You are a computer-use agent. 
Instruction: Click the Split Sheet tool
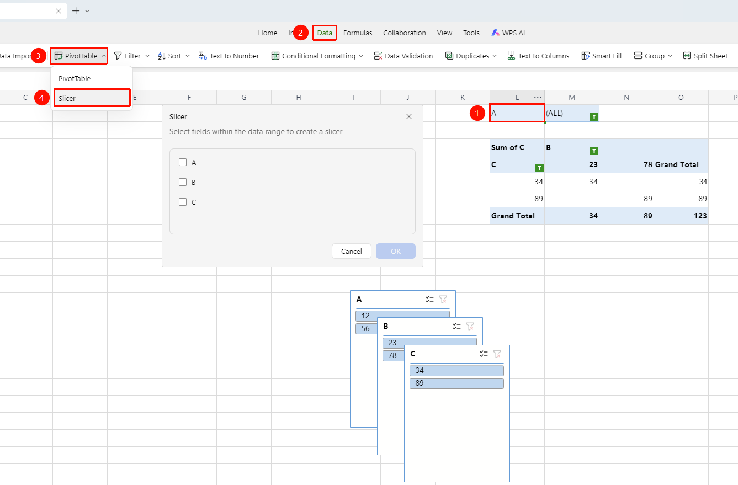click(x=705, y=56)
